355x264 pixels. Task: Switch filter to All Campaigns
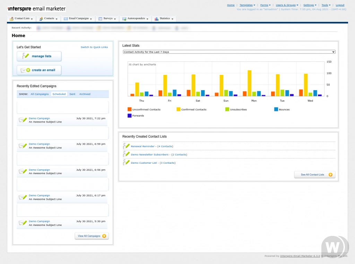(40, 94)
